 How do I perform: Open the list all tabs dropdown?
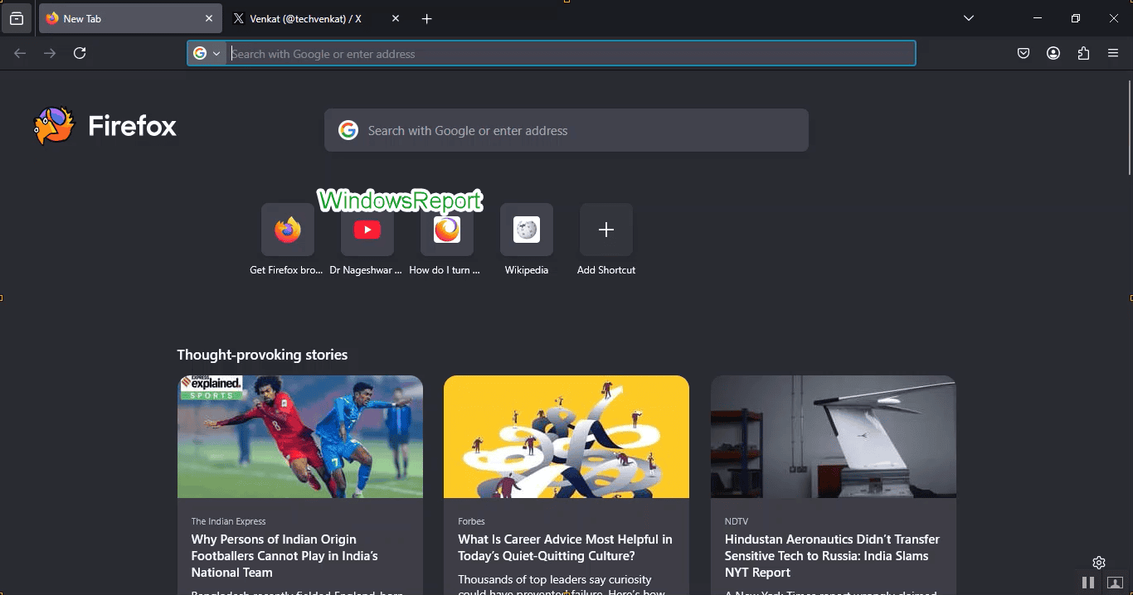point(968,18)
